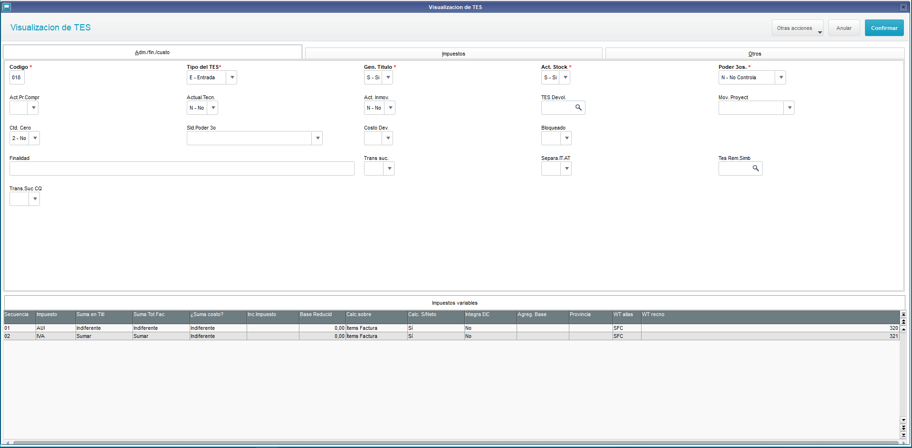Screen dimensions: 912x448
Task: Click the Finalidad text field
Action: click(182, 168)
